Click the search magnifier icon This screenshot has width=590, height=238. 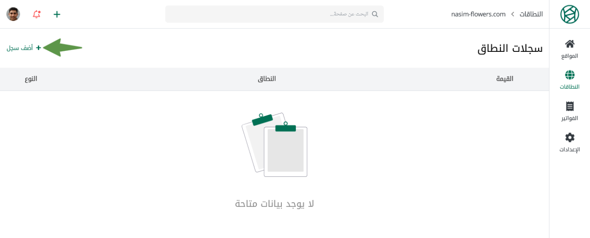point(375,14)
